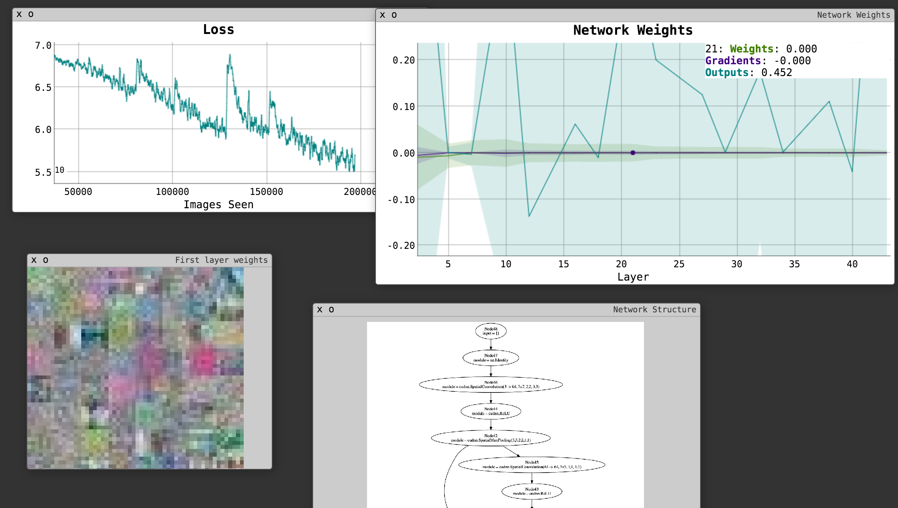898x508 pixels.
Task: Click the 100000 tick on Loss x-axis
Action: tap(172, 192)
